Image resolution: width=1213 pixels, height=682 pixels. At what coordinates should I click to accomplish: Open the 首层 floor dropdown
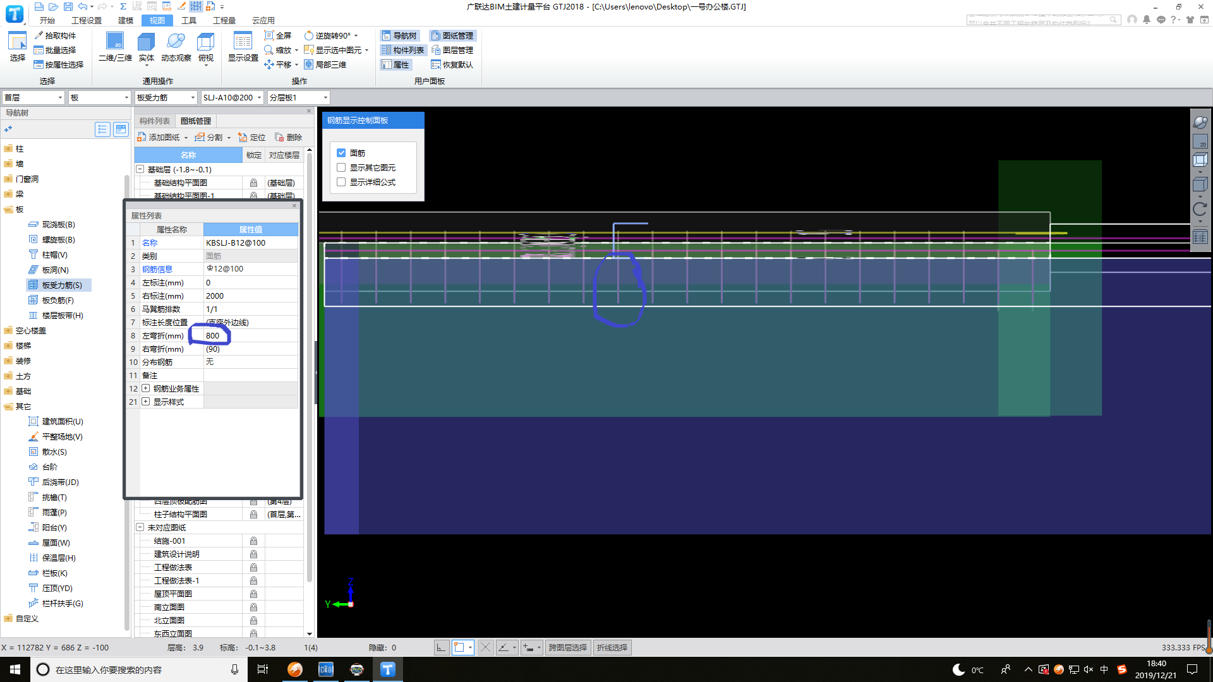(33, 97)
